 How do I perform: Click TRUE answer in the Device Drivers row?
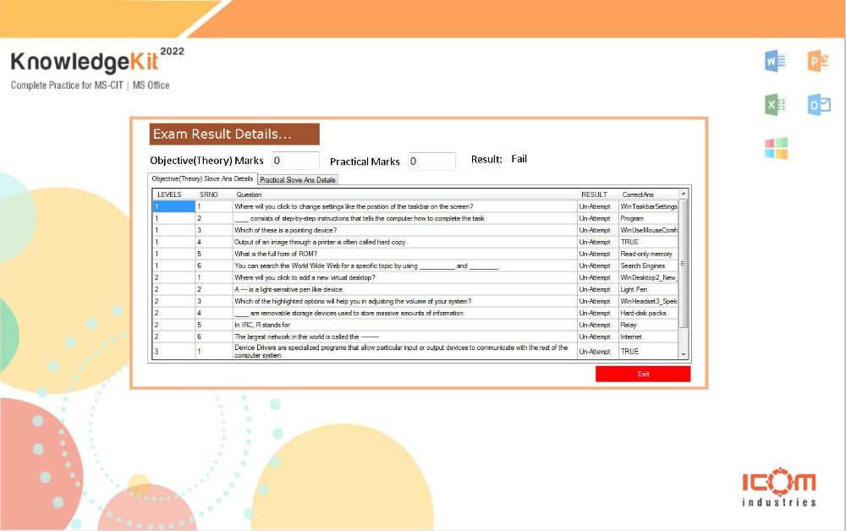(x=649, y=351)
